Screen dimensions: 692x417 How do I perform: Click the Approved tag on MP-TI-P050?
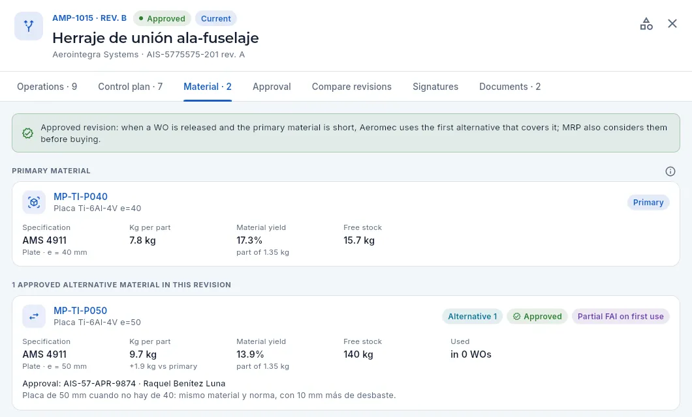pos(537,317)
